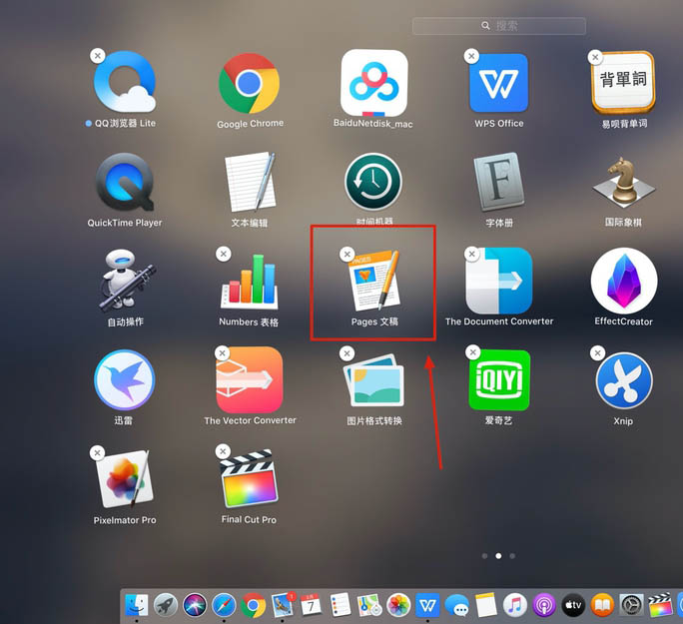The width and height of the screenshot is (683, 624).
Task: Open Notes from the Dock
Action: click(486, 605)
